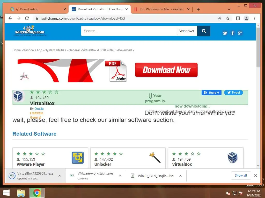Expand options for VirtualBox exe download
The height and width of the screenshot is (198, 265).
[x=60, y=176]
